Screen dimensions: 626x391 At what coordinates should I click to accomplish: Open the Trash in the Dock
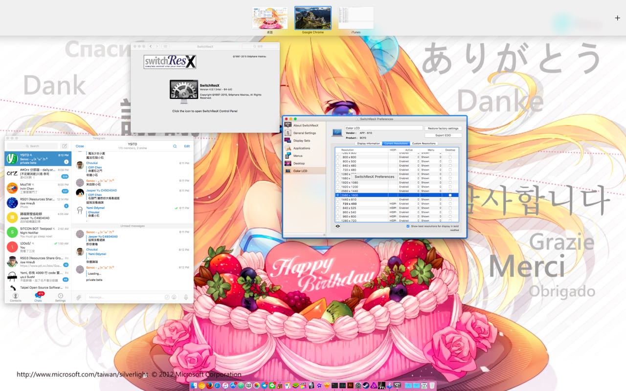coord(432,386)
